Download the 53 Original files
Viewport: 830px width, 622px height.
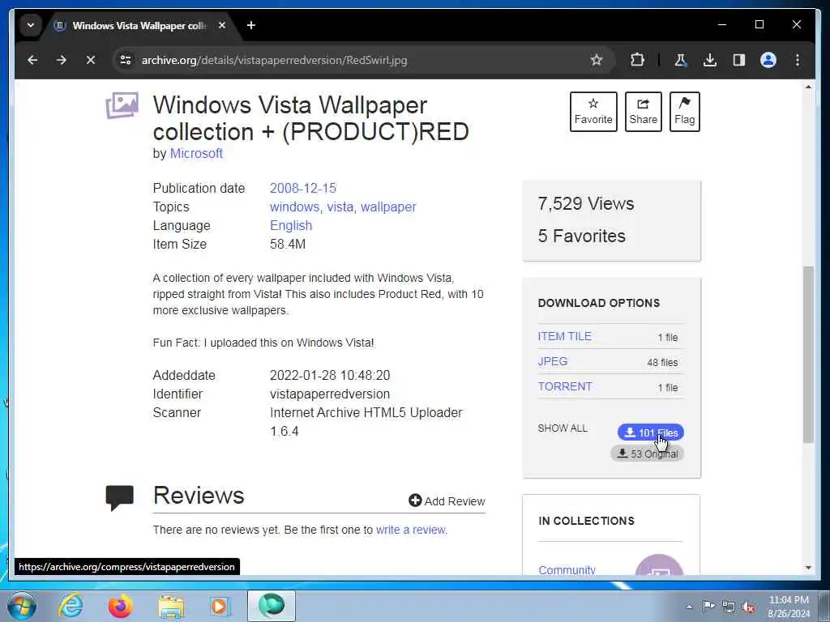click(648, 454)
